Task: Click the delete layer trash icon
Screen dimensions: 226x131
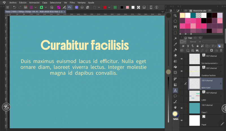Action: point(221,51)
